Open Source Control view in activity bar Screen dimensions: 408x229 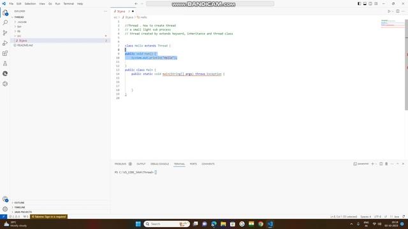(x=5, y=32)
